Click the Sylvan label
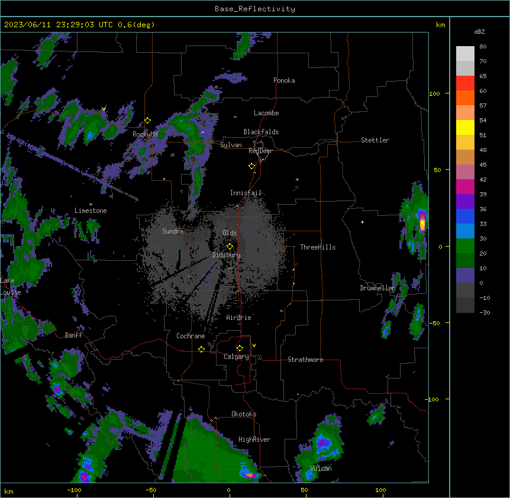Image resolution: width=510 pixels, height=498 pixels. tap(231, 145)
